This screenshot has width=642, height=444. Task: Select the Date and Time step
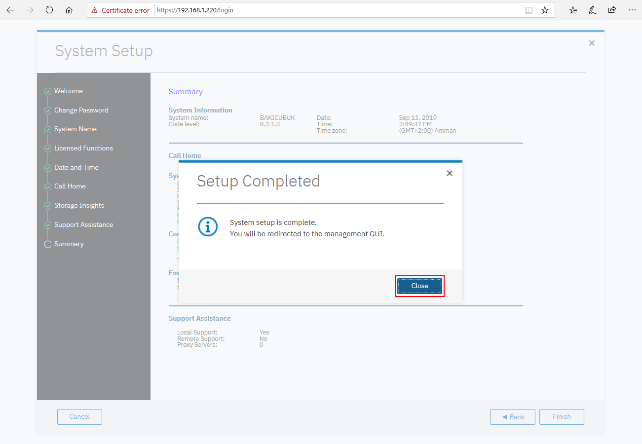[76, 168]
